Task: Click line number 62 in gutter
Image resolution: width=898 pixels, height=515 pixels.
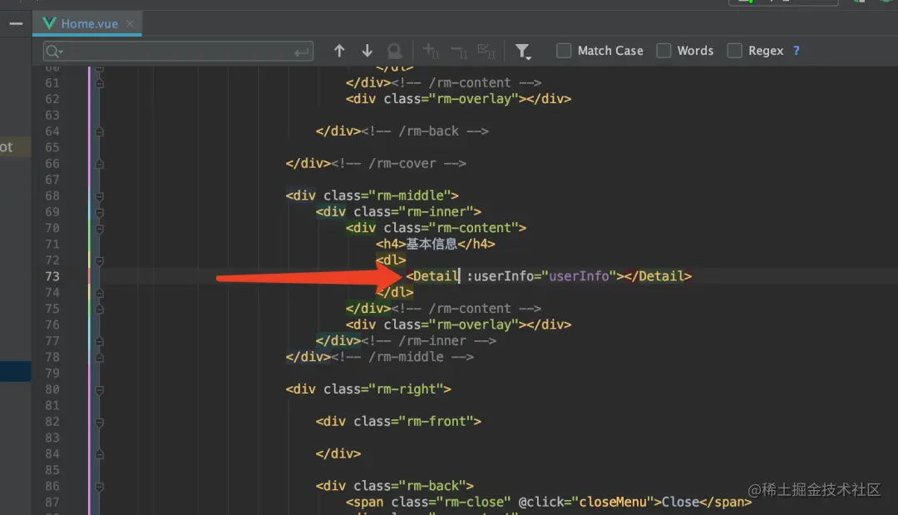Action: (52, 99)
